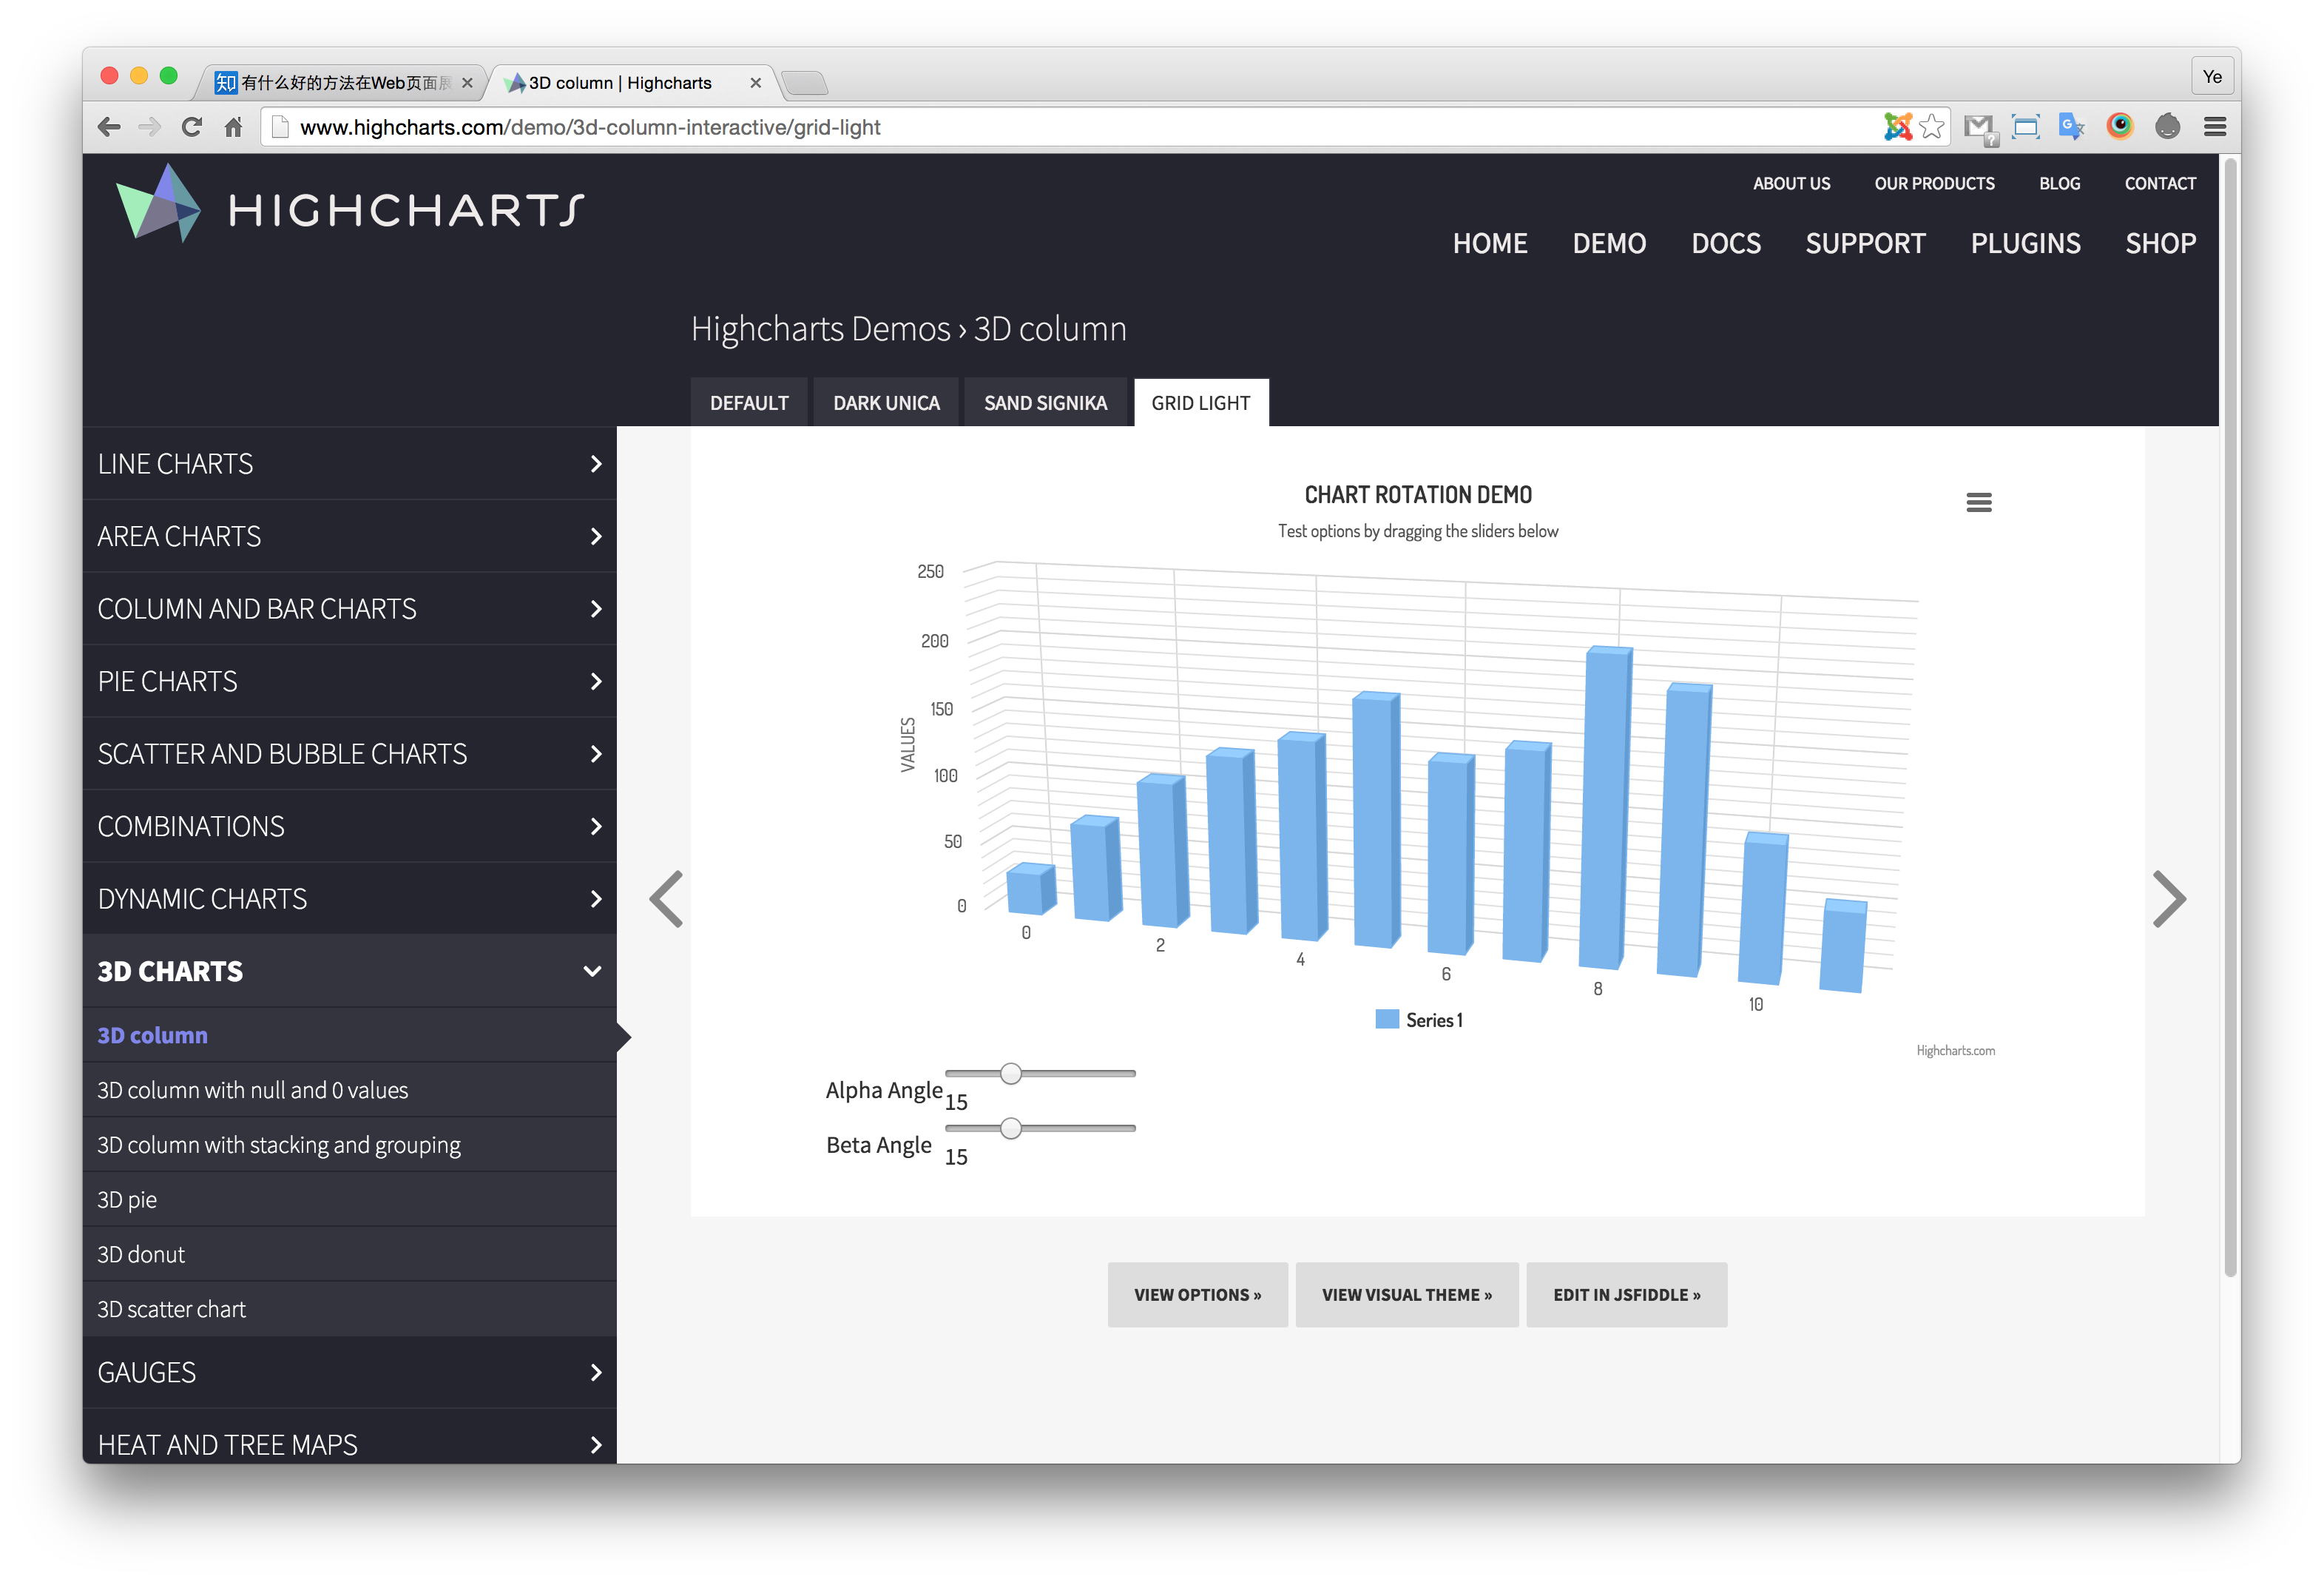
Task: Click Edit in JSFiddle button
Action: pyautogui.click(x=1626, y=1294)
